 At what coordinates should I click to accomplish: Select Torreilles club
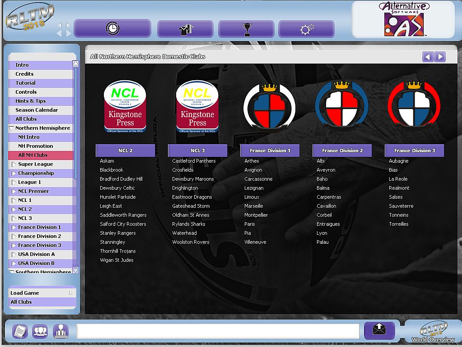pyautogui.click(x=399, y=224)
